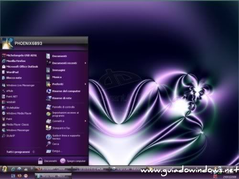This screenshot has height=179, width=239.
Task: Open Risorse del computer
Action: 63,91
